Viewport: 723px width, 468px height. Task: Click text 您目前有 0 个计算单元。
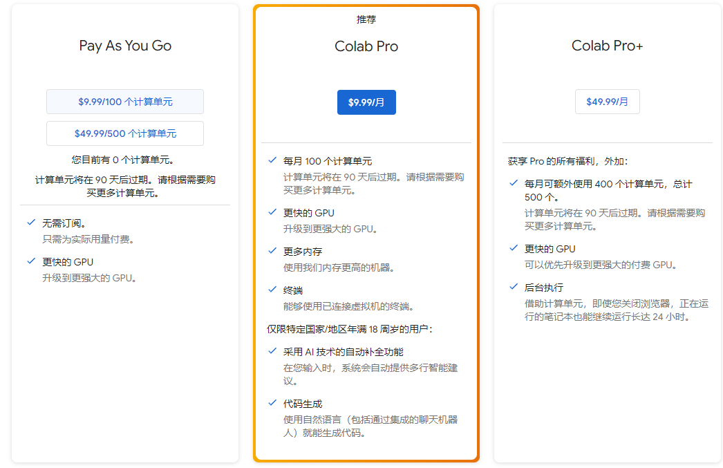tap(123, 160)
